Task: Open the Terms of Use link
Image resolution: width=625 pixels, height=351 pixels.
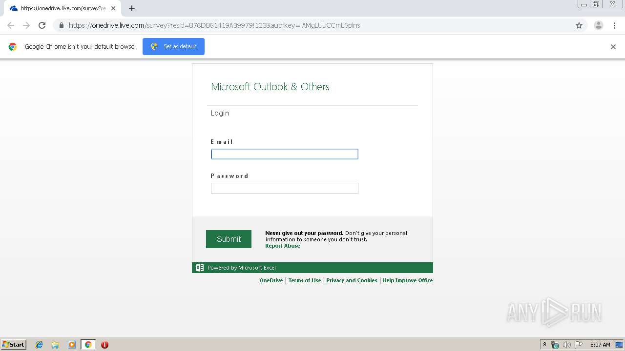Action: pos(305,280)
